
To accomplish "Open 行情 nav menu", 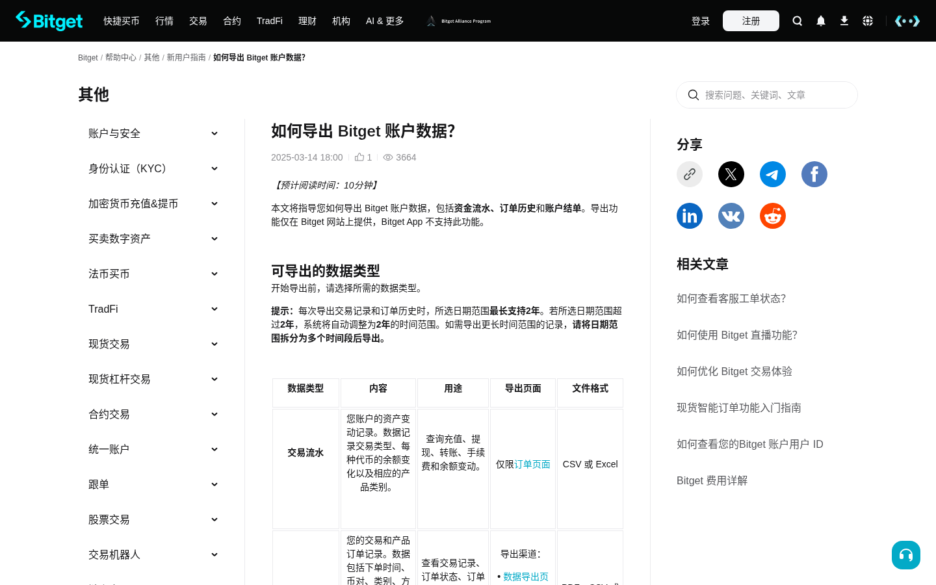I will 164,21.
